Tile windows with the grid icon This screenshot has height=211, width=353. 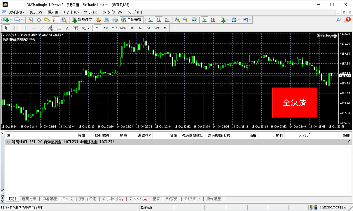[194, 20]
